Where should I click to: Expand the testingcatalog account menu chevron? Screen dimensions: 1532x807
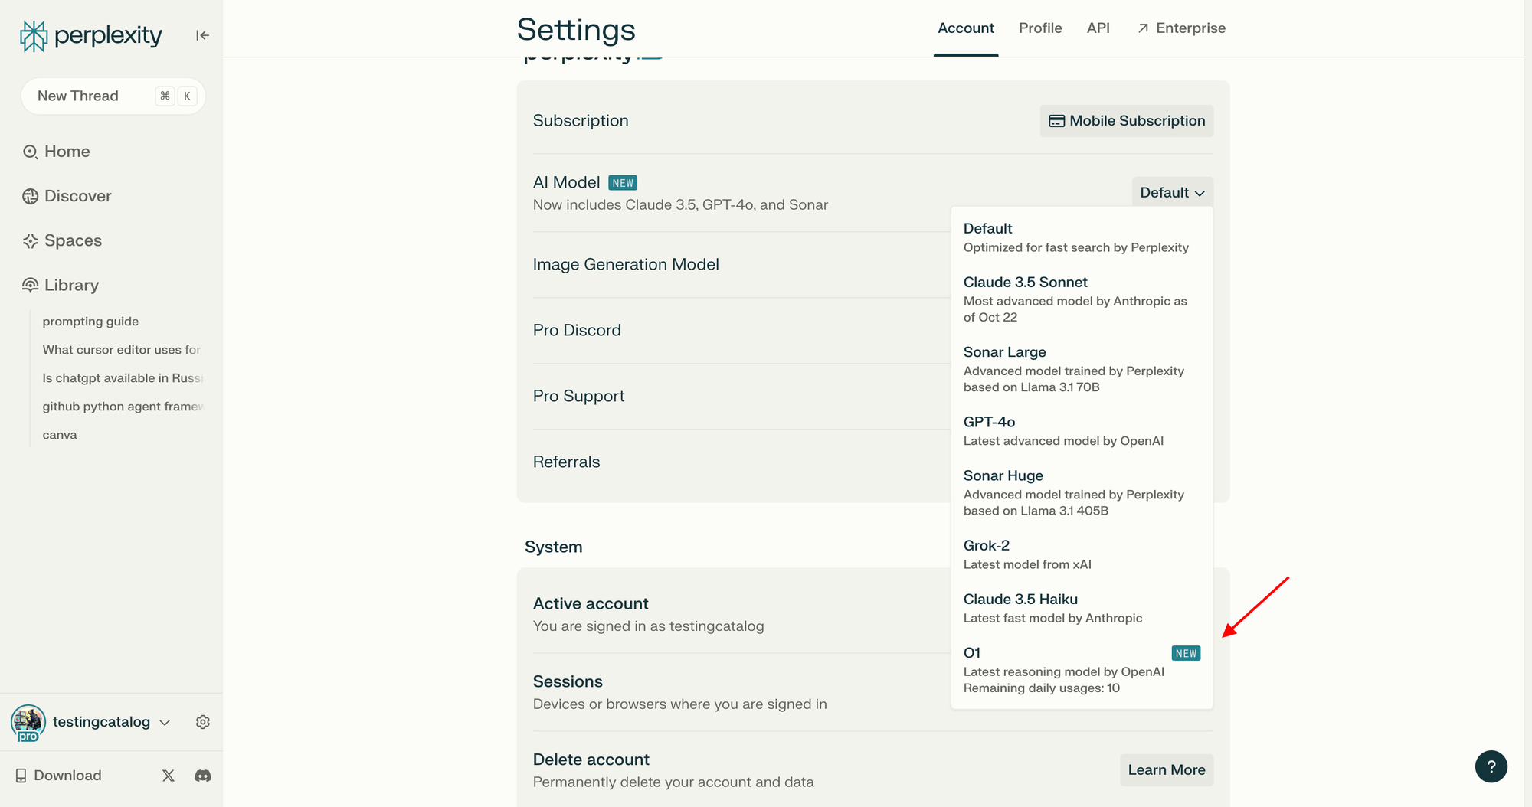click(165, 722)
